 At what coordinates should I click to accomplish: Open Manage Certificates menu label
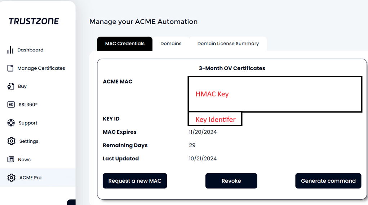(41, 68)
